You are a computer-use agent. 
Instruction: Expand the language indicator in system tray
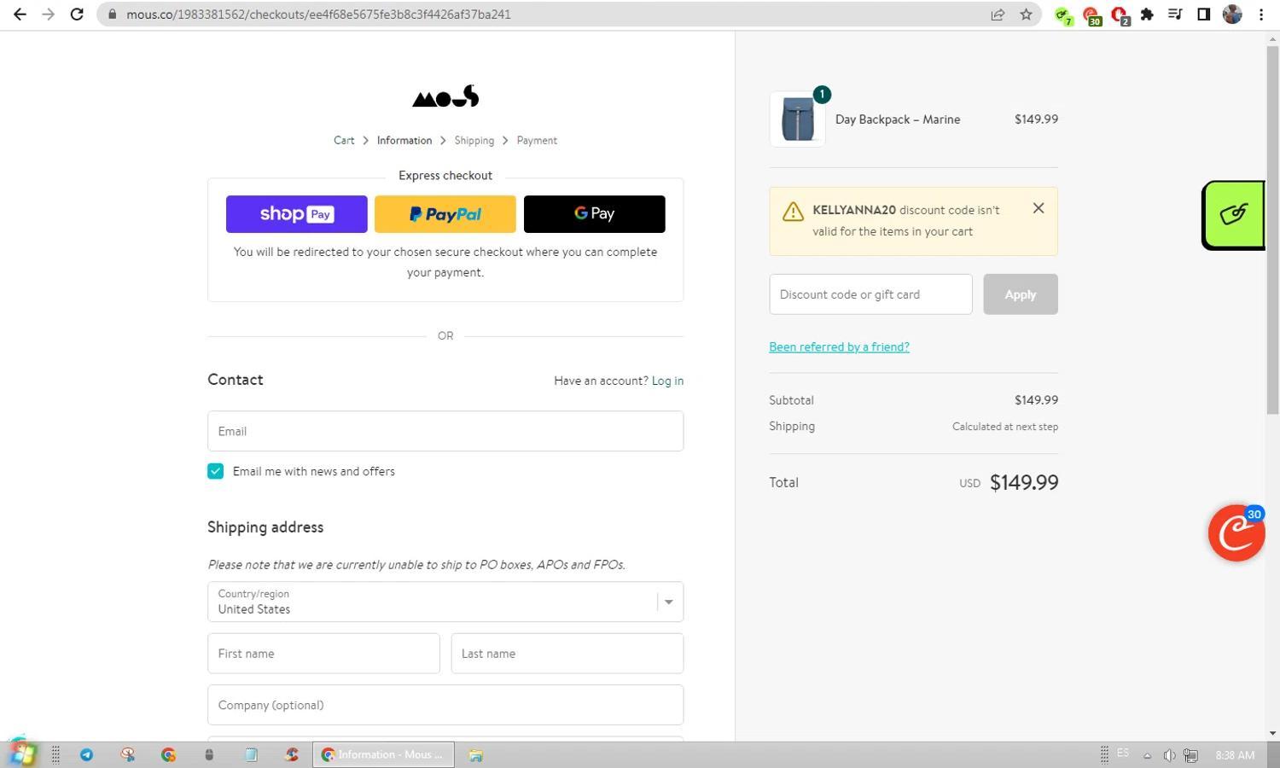[1123, 754]
